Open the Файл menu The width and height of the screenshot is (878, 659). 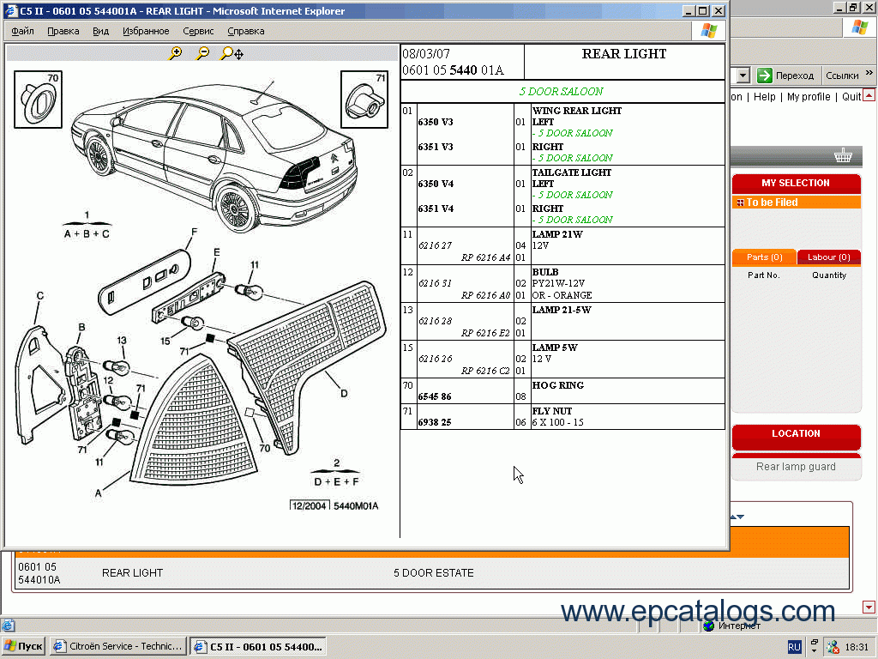point(22,31)
